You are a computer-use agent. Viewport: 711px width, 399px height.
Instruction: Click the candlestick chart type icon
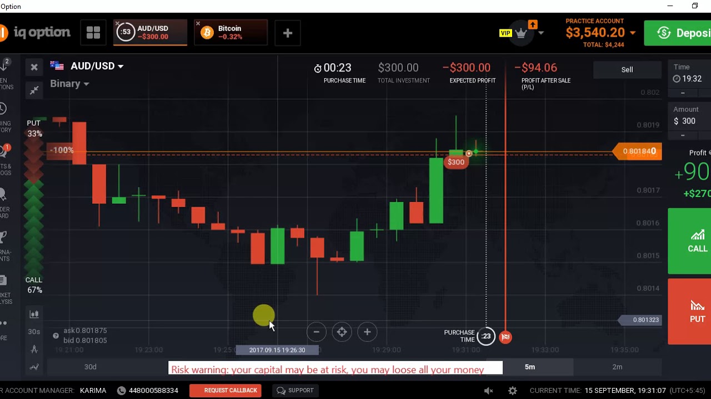click(x=34, y=314)
